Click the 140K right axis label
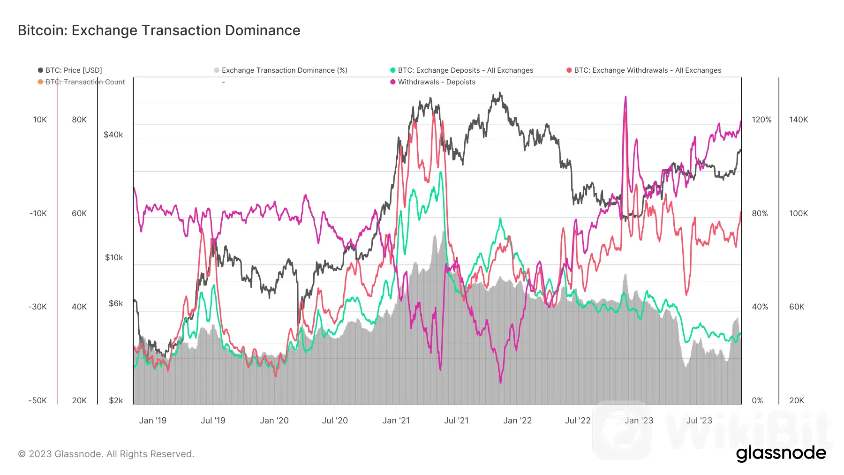The image size is (844, 475). pyautogui.click(x=799, y=120)
